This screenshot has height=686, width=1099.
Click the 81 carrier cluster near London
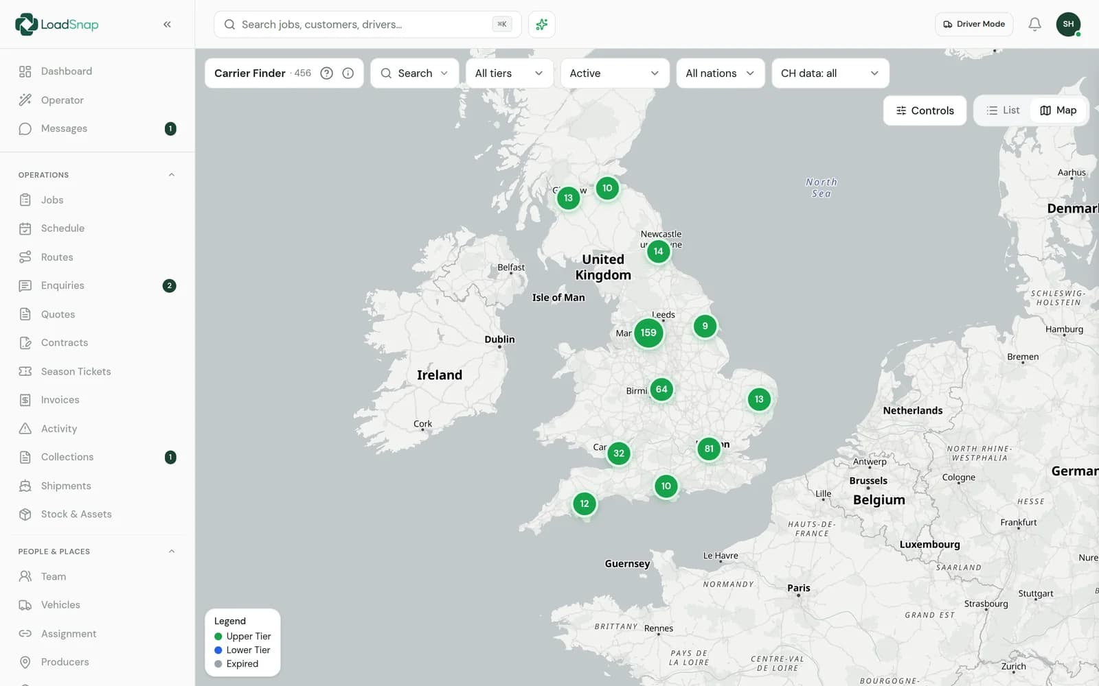pos(709,449)
